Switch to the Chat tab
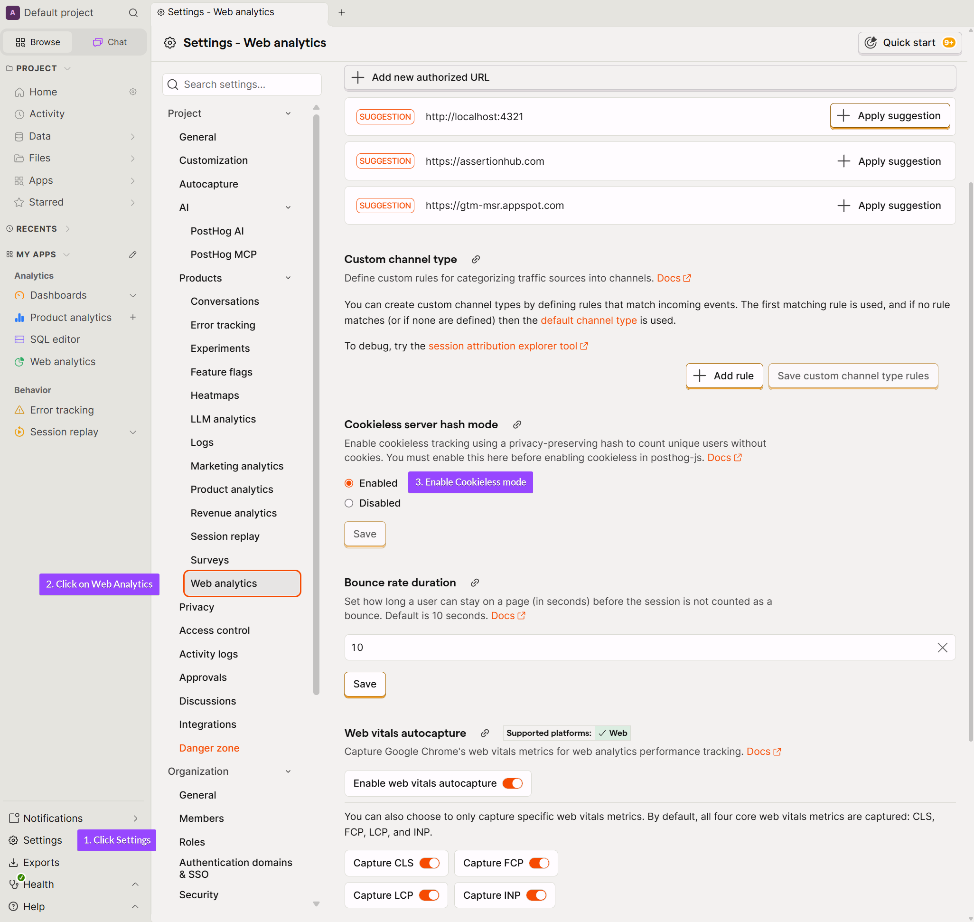Screen dimensions: 974x922 109,42
